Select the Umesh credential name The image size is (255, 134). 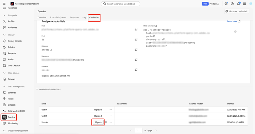[45, 122]
